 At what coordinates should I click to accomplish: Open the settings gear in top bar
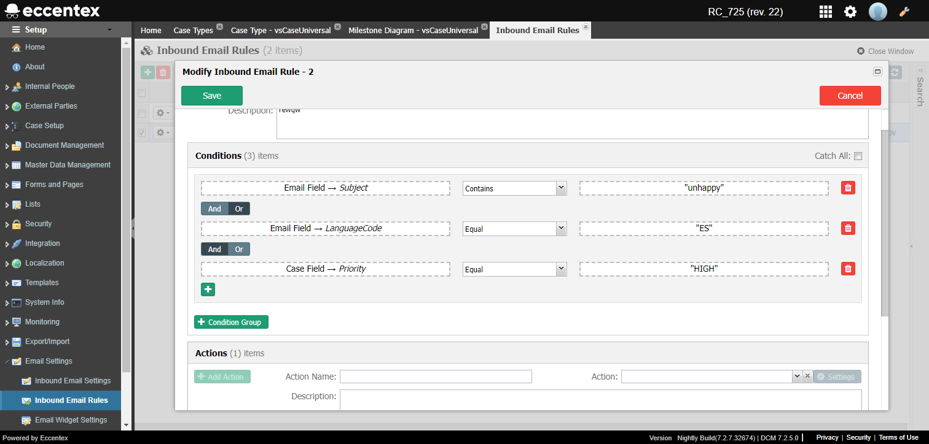pos(850,11)
